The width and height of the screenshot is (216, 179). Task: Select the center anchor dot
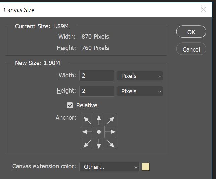coord(99,132)
